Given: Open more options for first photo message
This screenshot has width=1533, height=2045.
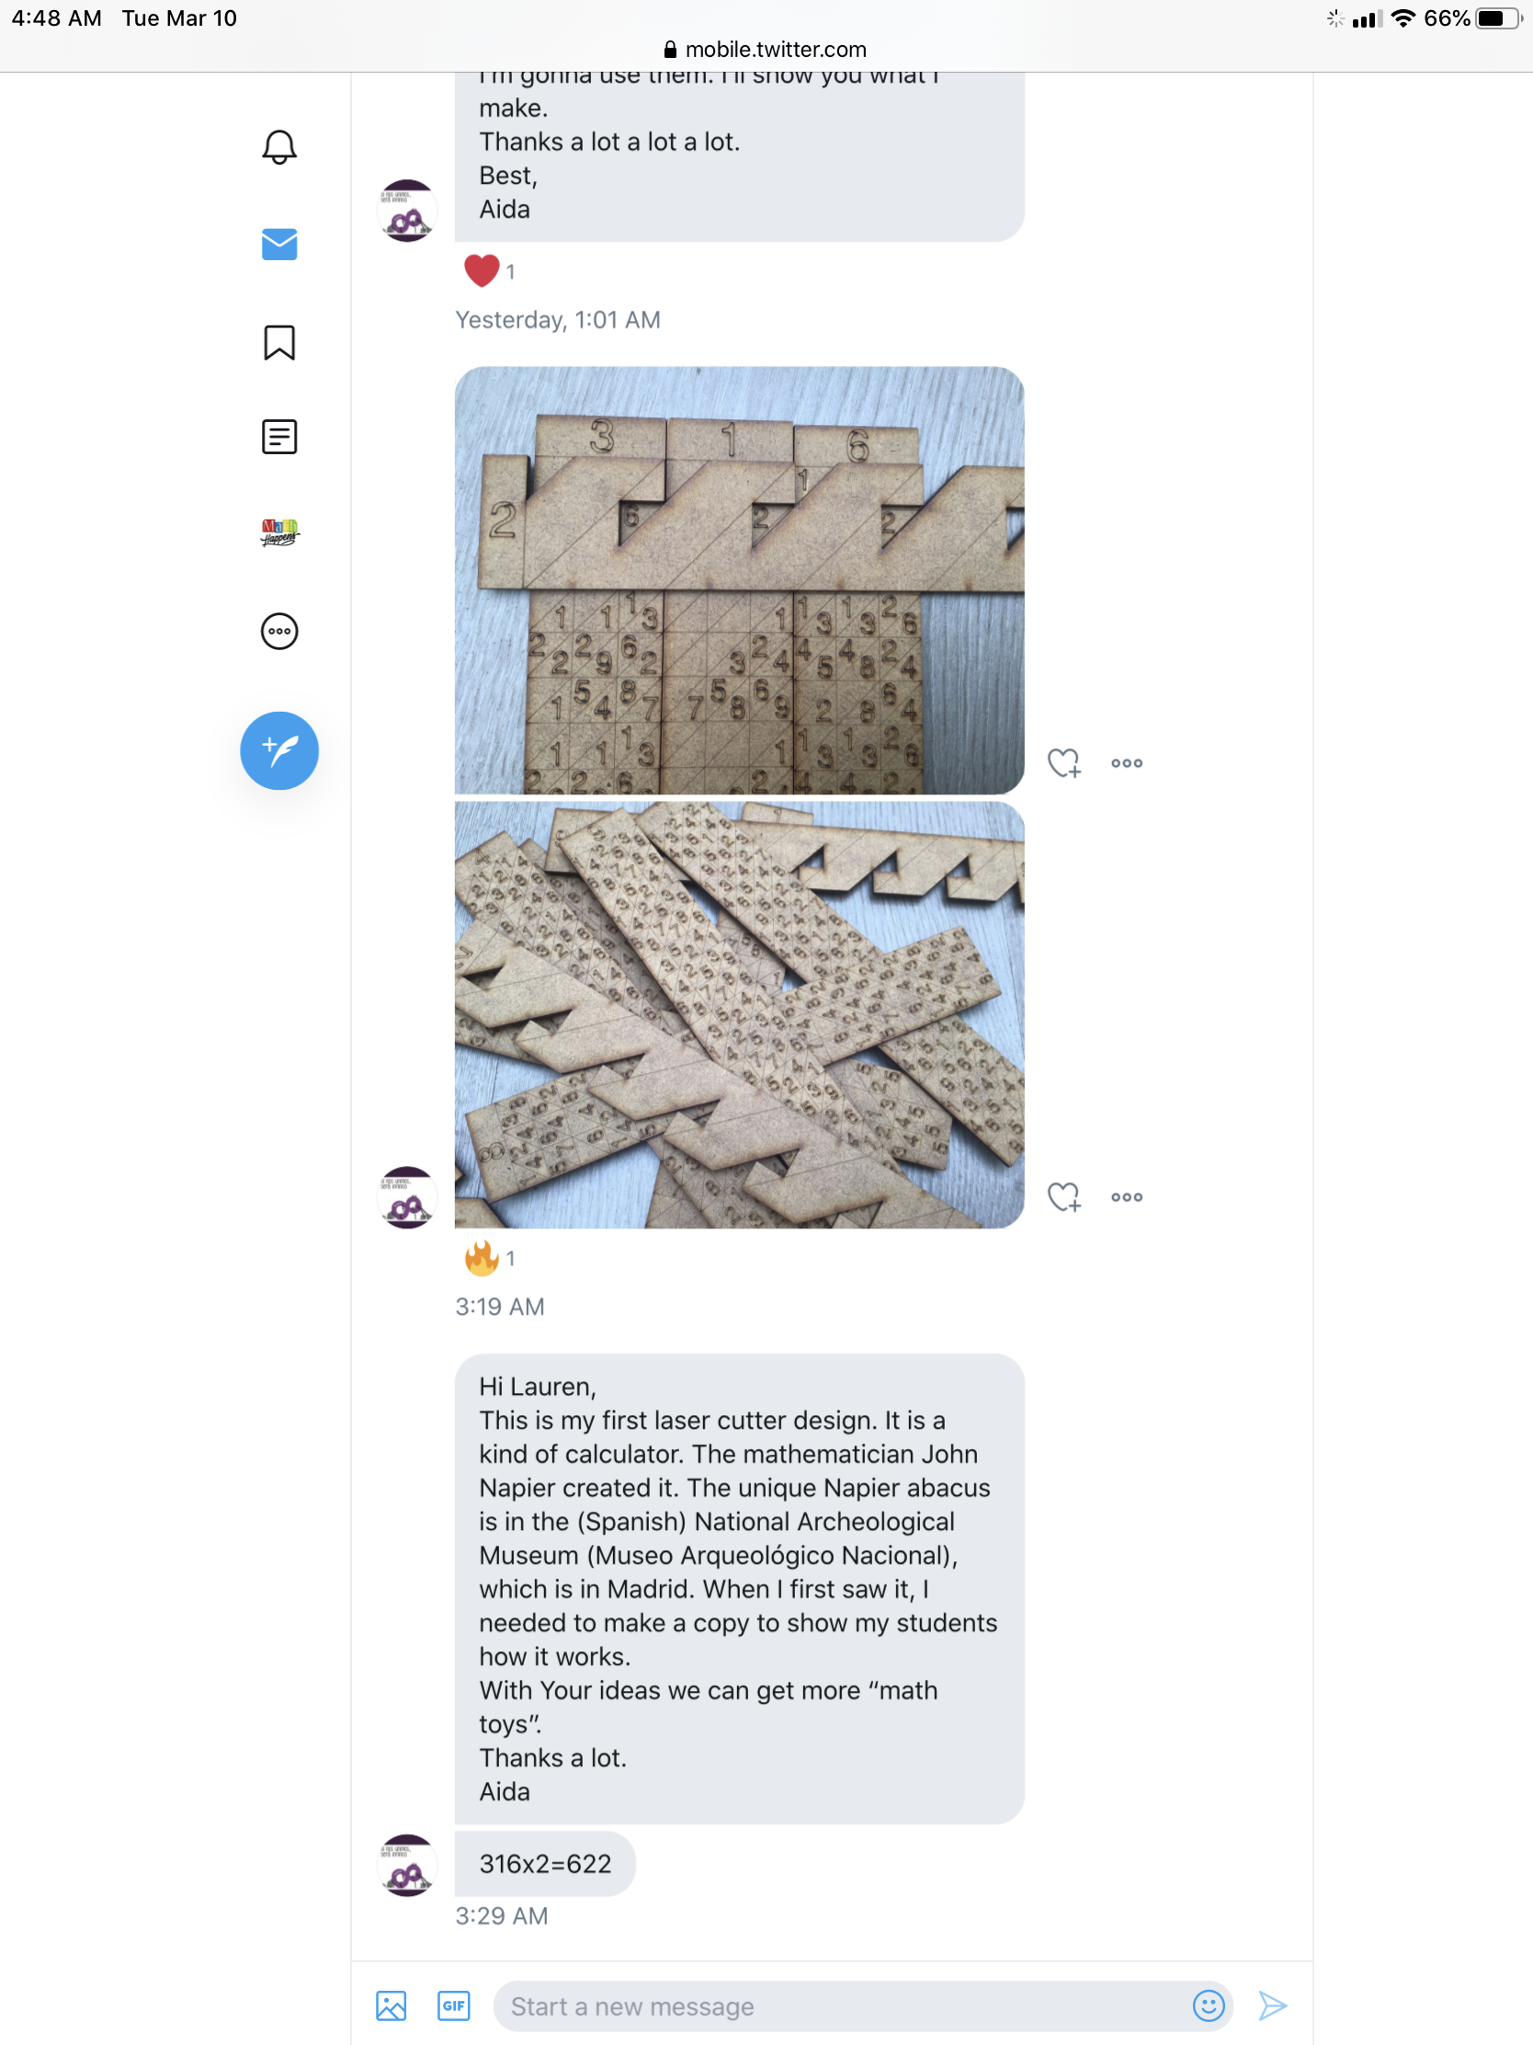Looking at the screenshot, I should coord(1127,763).
